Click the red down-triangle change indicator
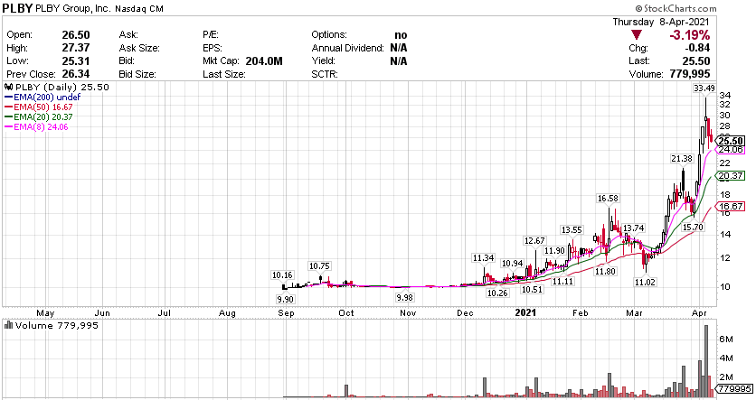 [x=637, y=35]
